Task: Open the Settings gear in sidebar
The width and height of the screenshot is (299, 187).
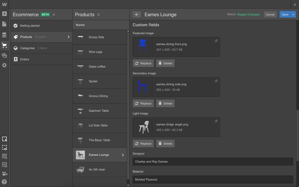Action: [x=4, y=65]
